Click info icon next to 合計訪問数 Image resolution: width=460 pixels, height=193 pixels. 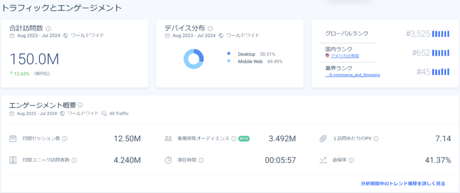pos(49,28)
